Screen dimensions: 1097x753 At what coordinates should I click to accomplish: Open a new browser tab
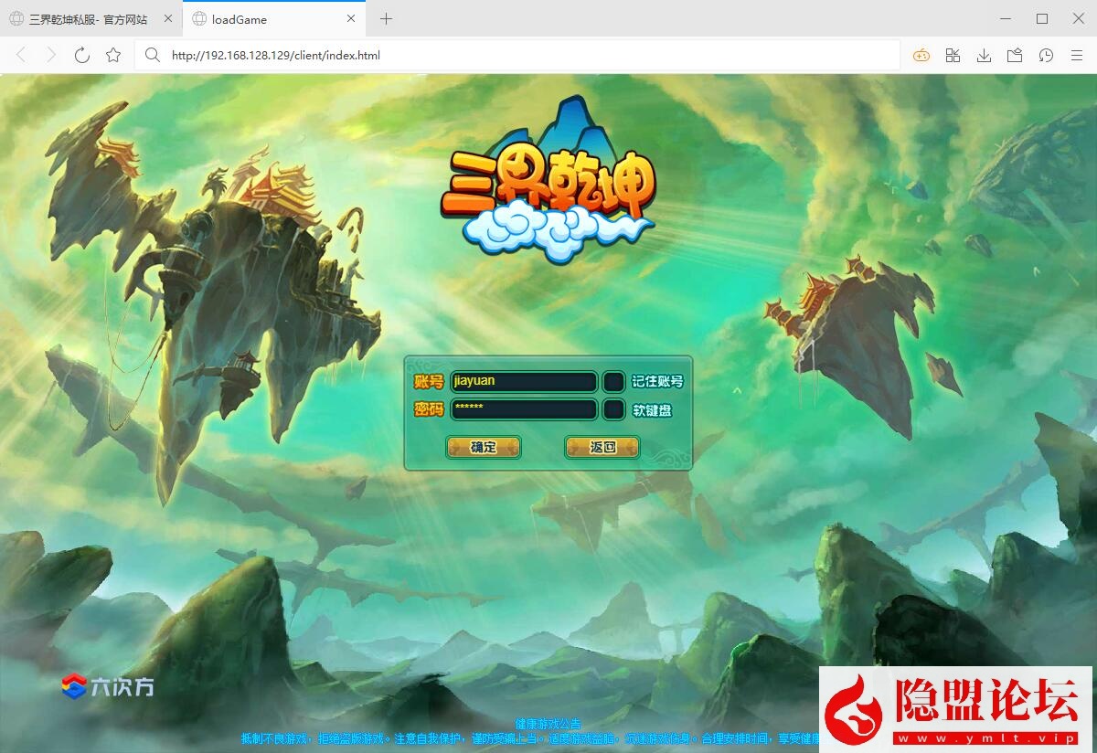click(x=386, y=18)
